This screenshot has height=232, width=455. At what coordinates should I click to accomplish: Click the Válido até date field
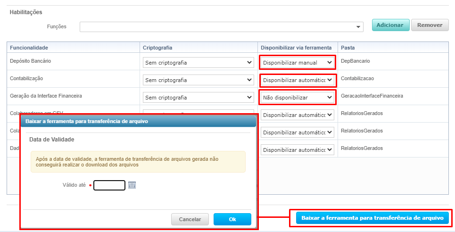coord(109,185)
